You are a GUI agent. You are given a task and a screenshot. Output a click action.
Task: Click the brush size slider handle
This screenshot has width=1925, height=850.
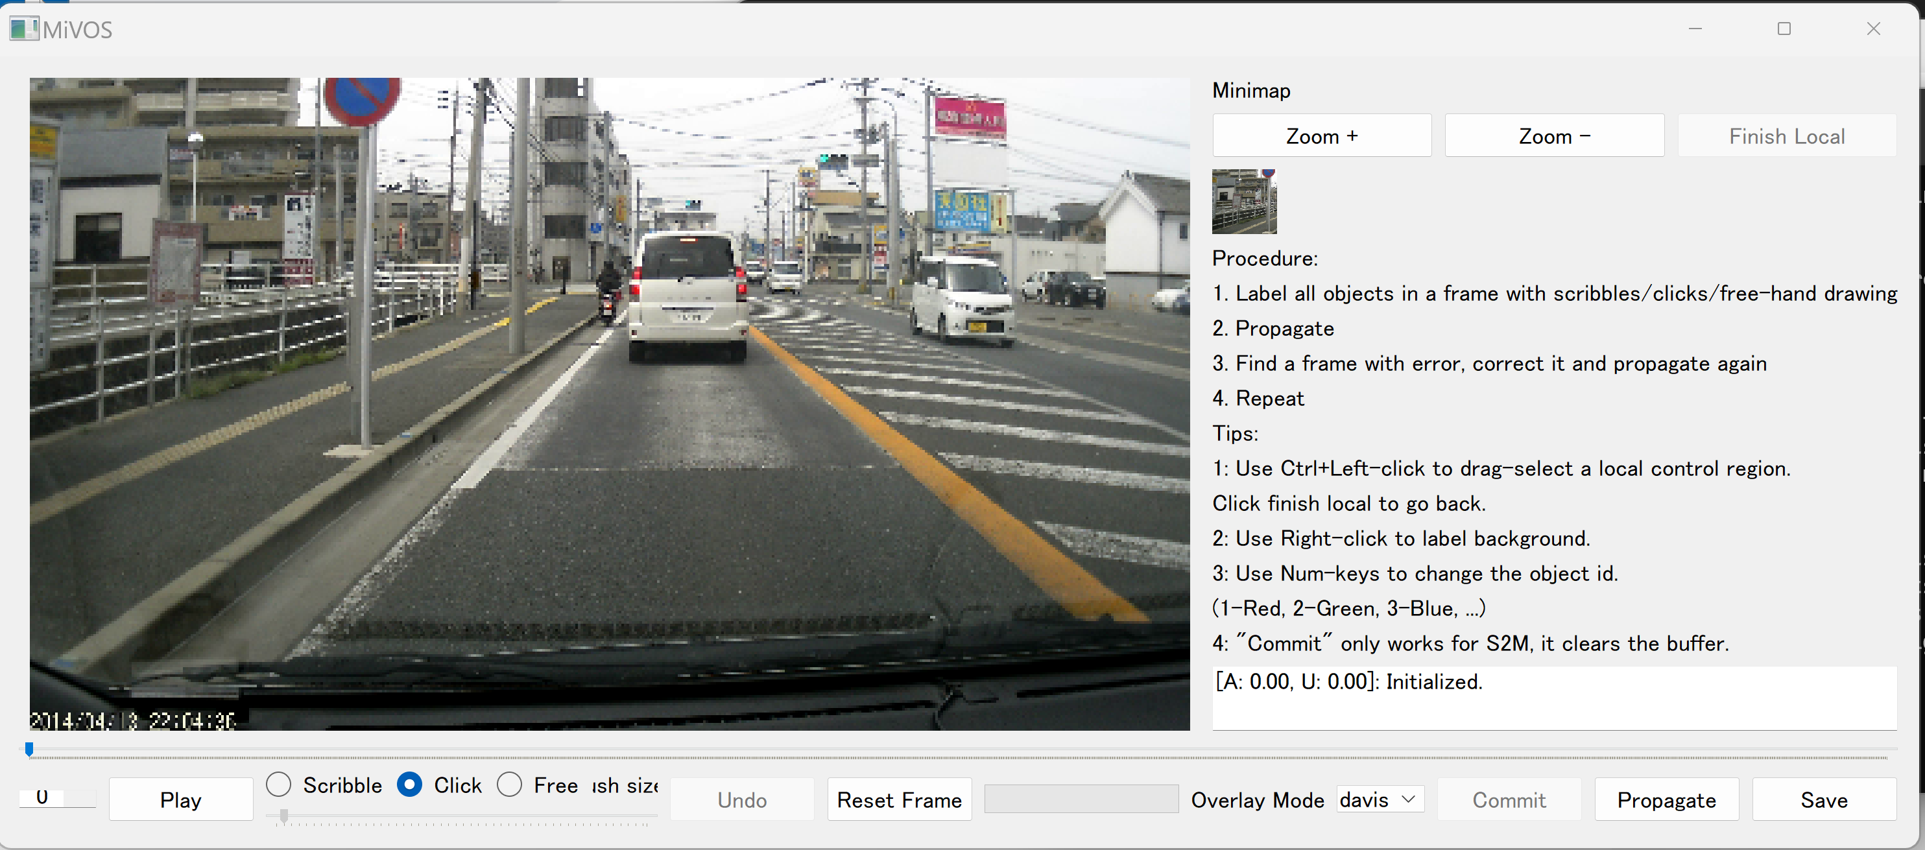284,817
